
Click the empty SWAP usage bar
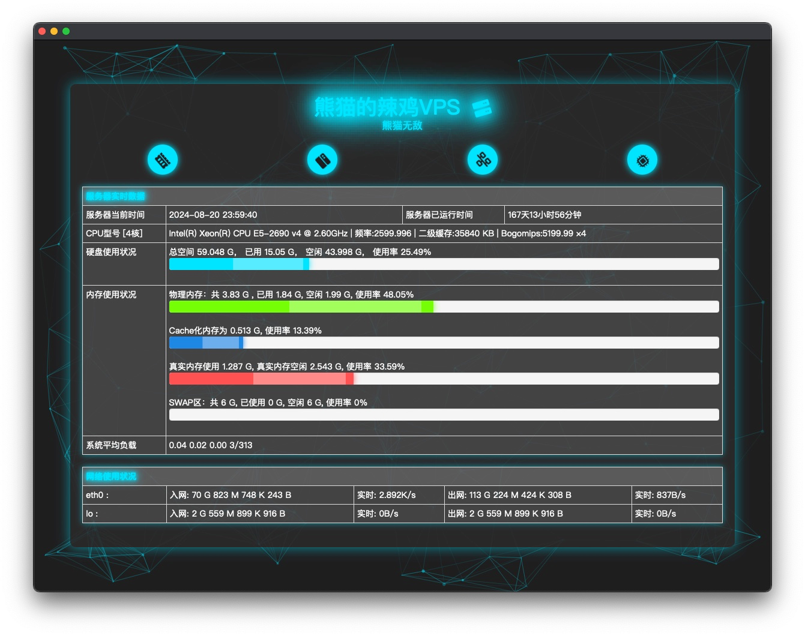click(x=444, y=415)
